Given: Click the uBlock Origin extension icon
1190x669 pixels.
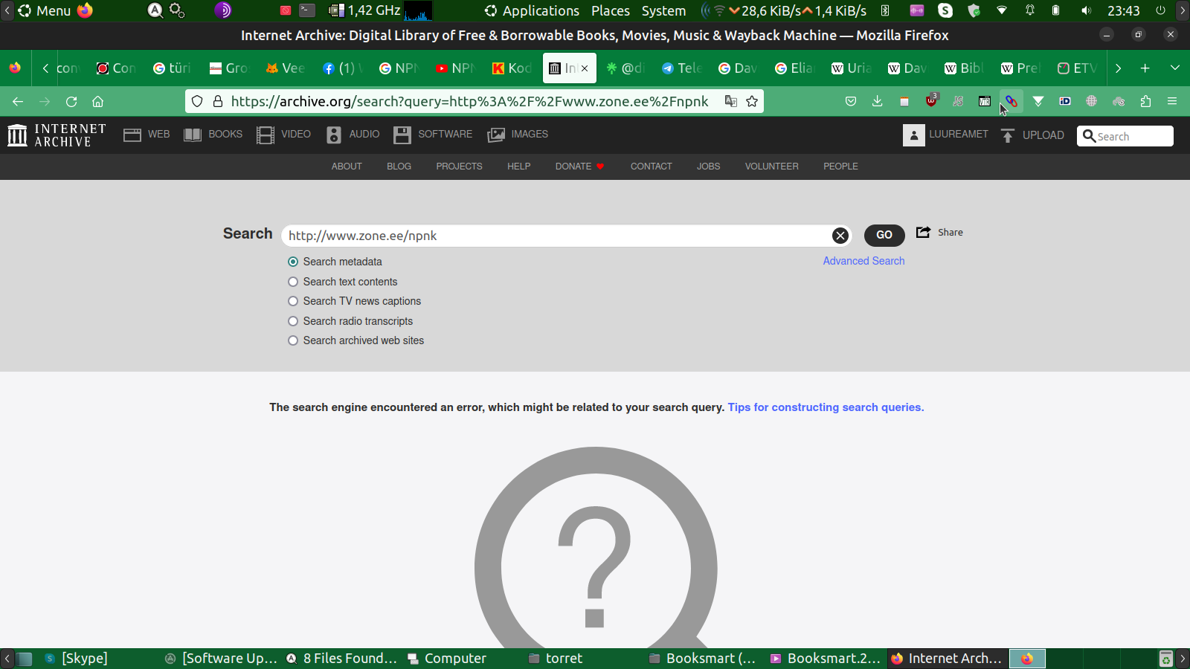Looking at the screenshot, I should (x=931, y=100).
